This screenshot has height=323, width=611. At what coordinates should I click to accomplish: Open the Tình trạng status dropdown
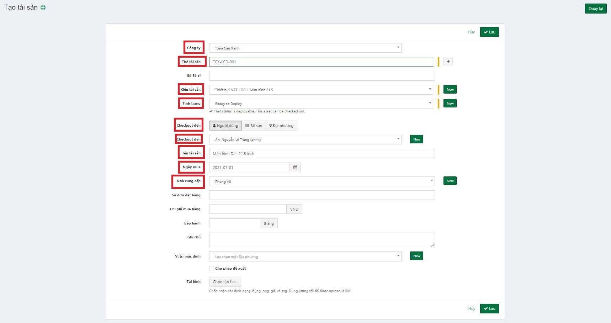320,104
